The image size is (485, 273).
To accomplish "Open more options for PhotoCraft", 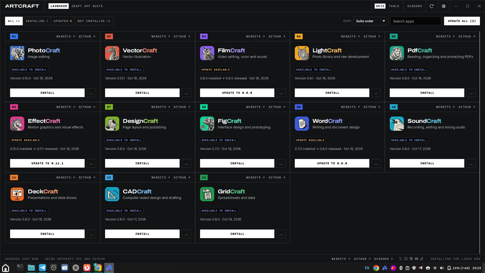I will pos(91,93).
